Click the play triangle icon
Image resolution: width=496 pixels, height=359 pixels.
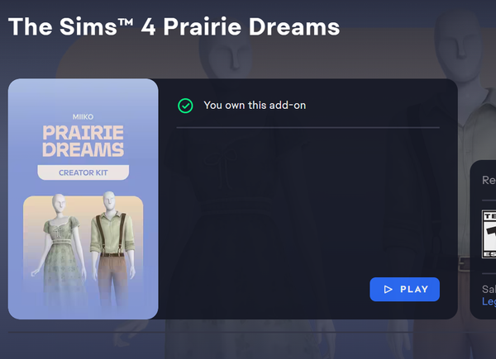(388, 289)
